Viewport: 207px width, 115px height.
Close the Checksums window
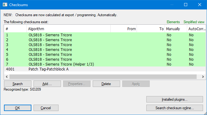click(x=200, y=5)
